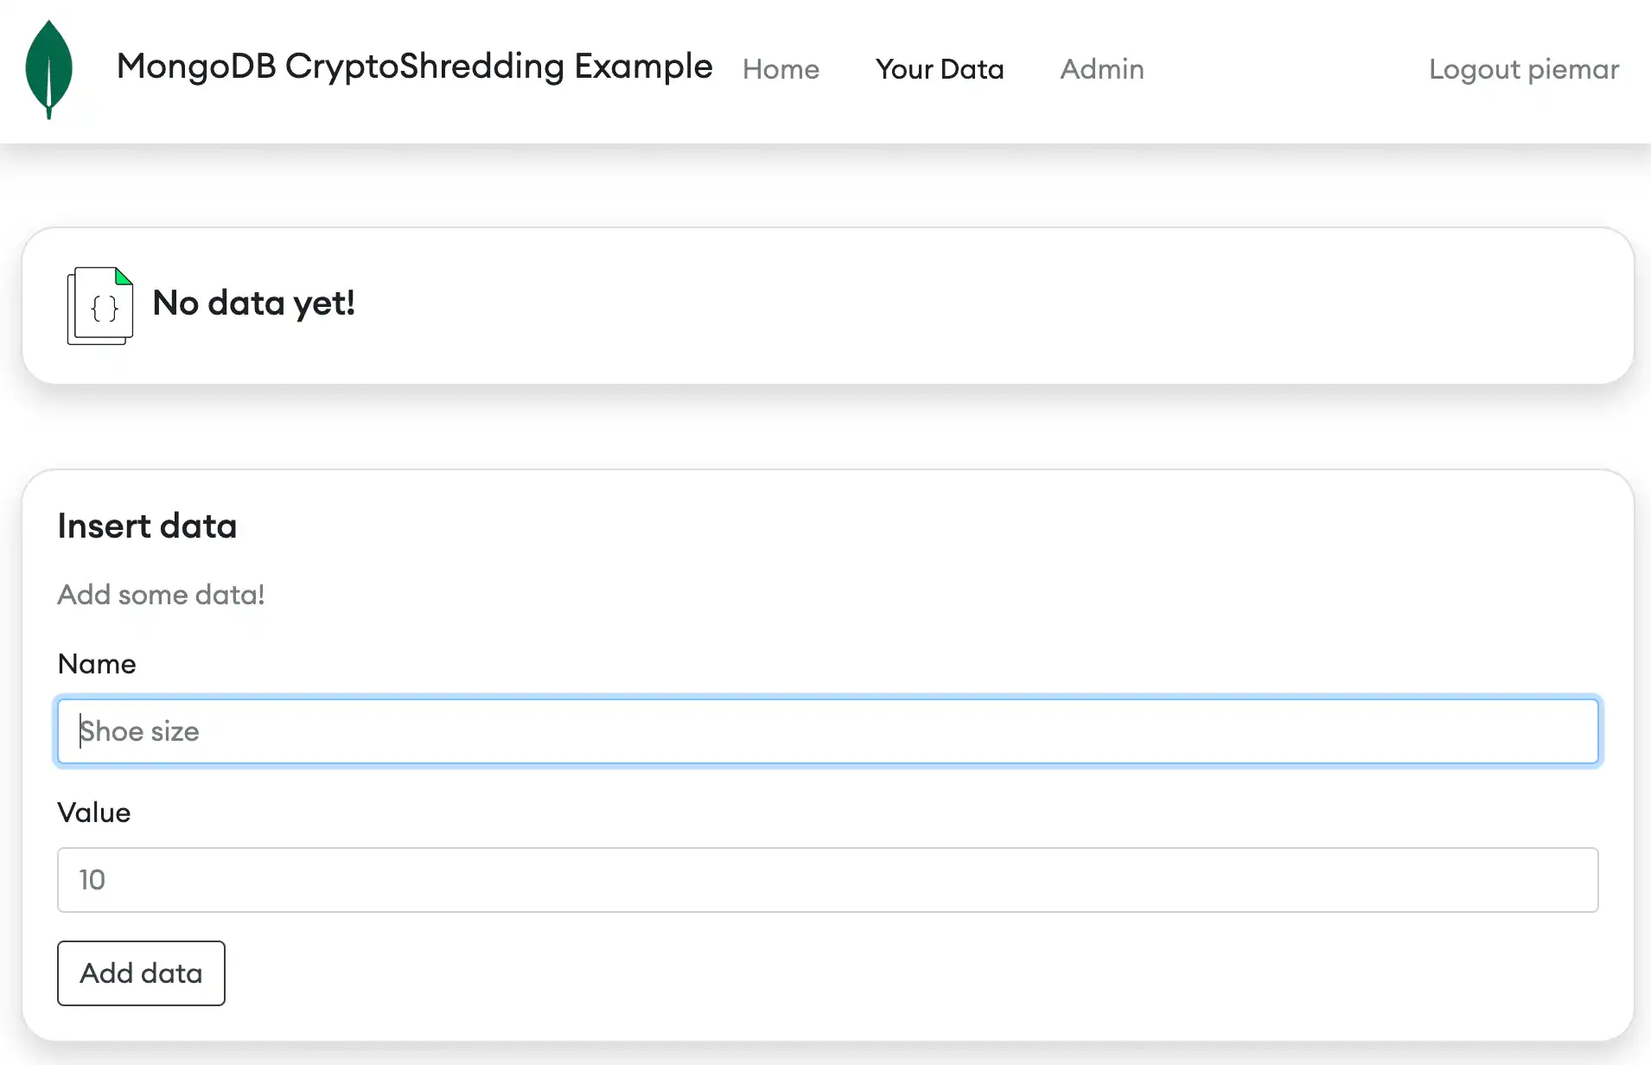Switch to the Your Data section
The width and height of the screenshot is (1651, 1065).
pyautogui.click(x=939, y=69)
